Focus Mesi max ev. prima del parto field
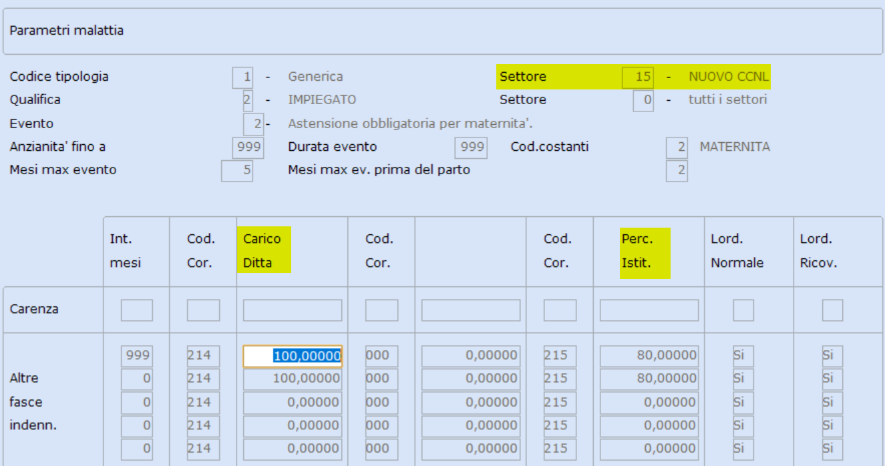 [677, 171]
